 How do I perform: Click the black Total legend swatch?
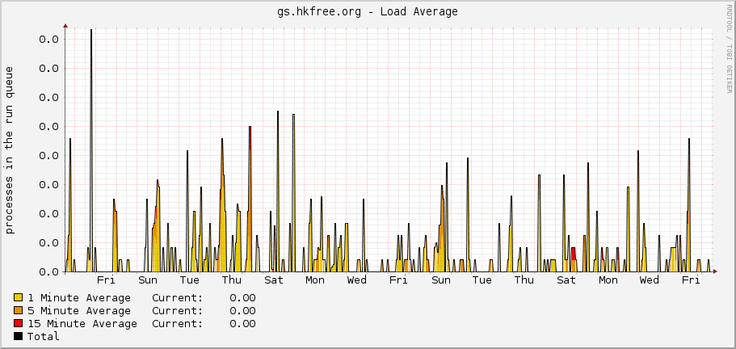(19, 336)
